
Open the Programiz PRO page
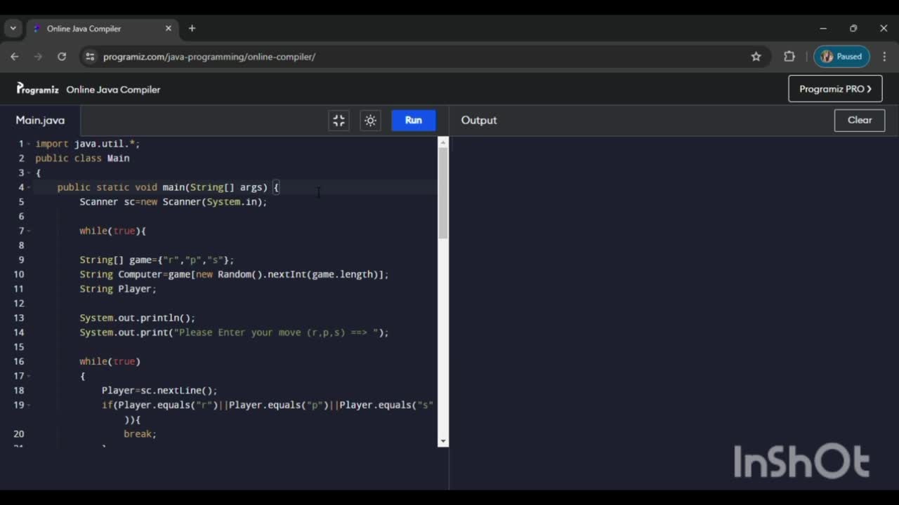point(835,89)
